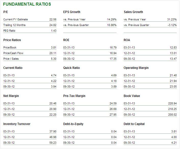Select the PEG Ratio row
180x149 pixels.
coord(30,31)
